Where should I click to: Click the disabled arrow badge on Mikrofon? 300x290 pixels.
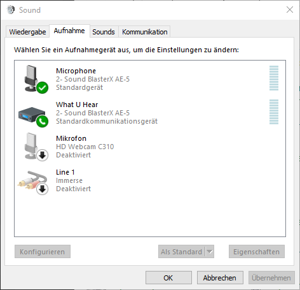(x=43, y=155)
